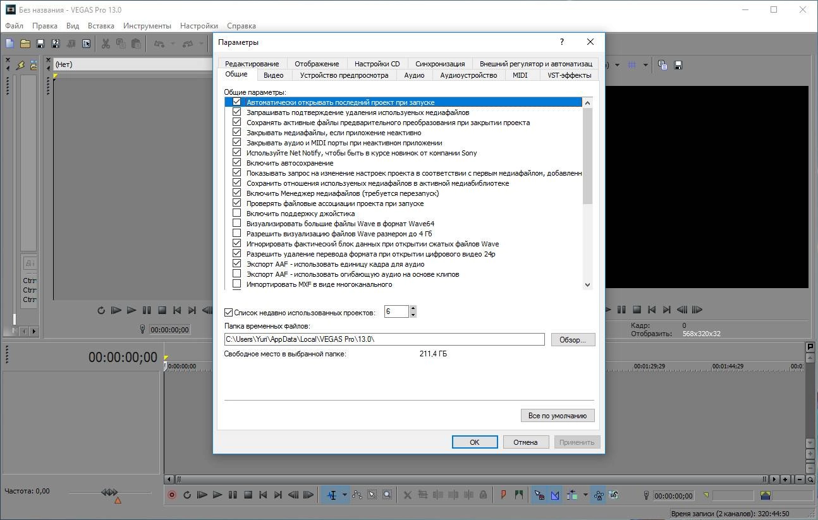The width and height of the screenshot is (818, 520).
Task: Select the Zoom magnifier tool icon
Action: pos(388,495)
